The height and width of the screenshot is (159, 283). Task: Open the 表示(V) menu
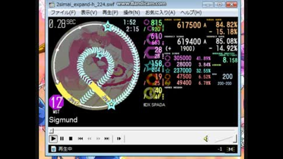pos(89,13)
